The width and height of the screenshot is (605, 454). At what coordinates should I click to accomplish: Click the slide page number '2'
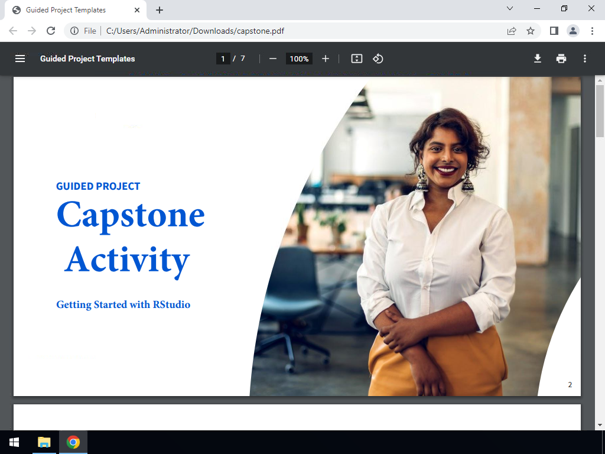point(570,384)
